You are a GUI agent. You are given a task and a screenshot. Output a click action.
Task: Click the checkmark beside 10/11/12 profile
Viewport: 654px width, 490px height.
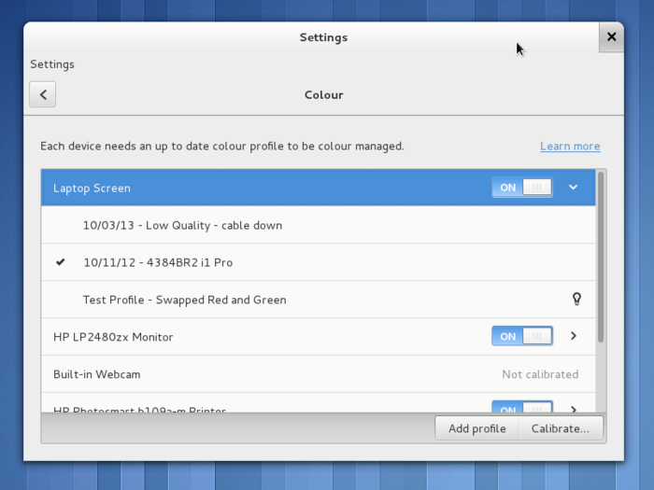point(61,262)
